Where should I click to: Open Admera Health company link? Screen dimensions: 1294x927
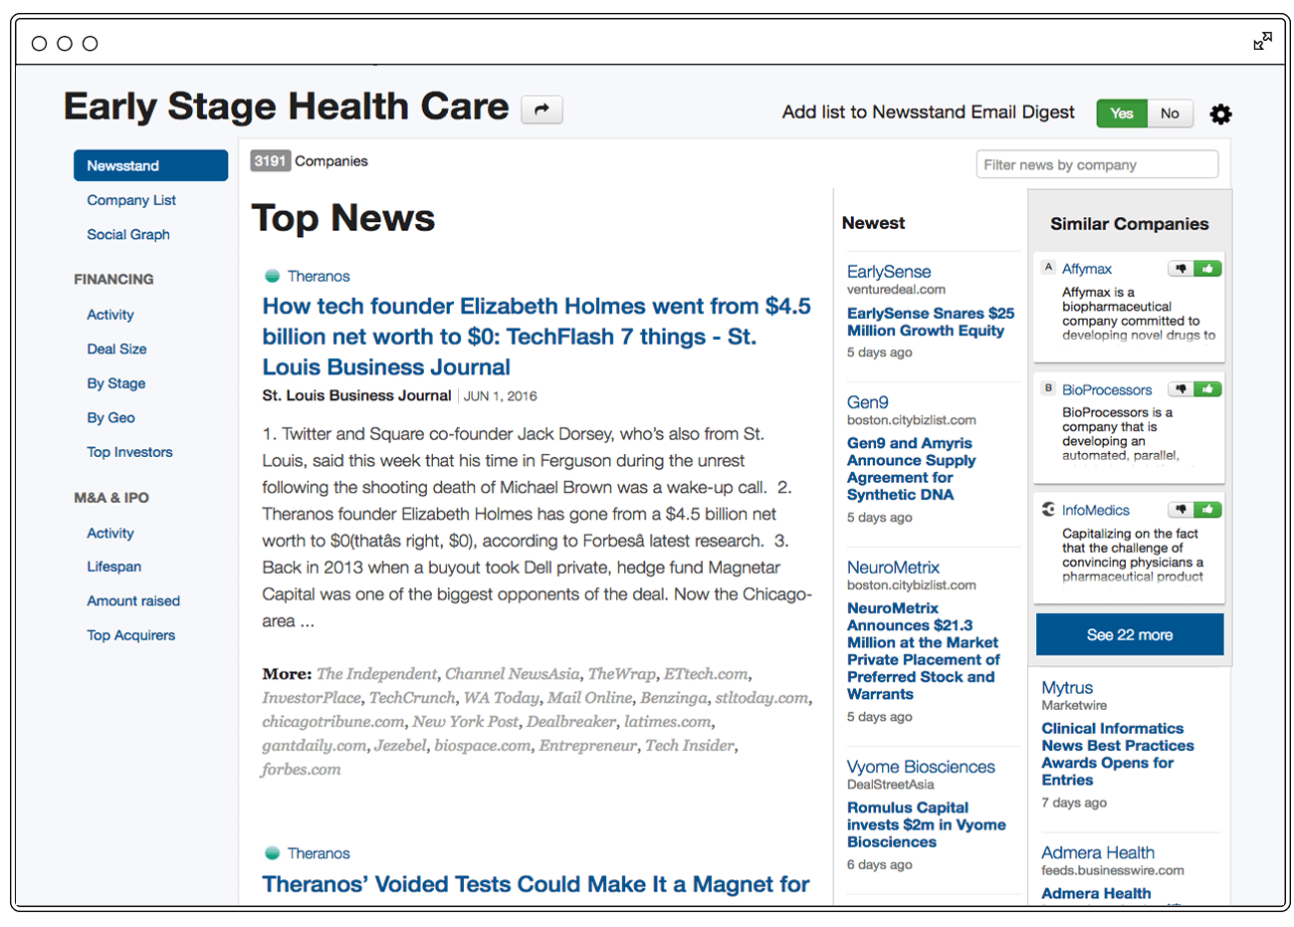(1098, 853)
